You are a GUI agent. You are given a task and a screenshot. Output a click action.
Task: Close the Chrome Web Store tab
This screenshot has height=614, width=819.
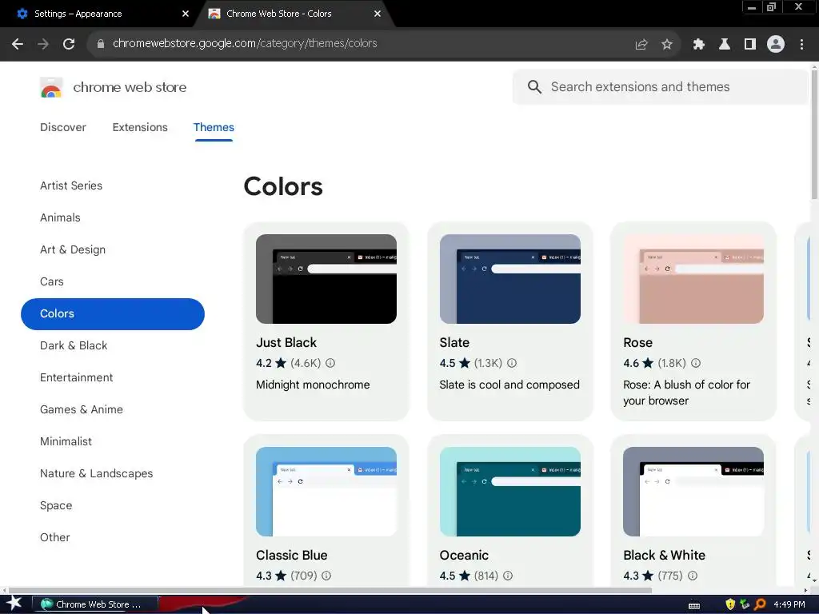[378, 14]
